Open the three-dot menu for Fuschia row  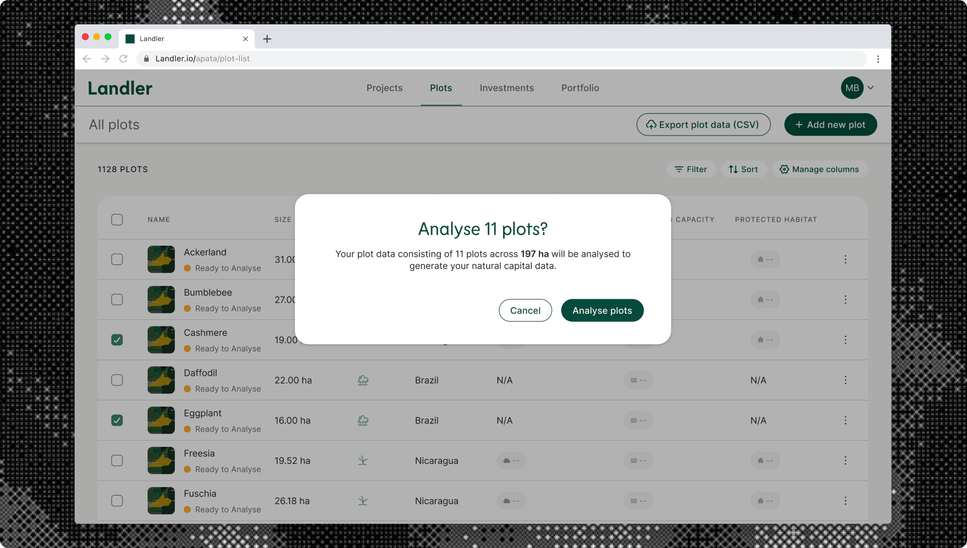[x=845, y=501]
